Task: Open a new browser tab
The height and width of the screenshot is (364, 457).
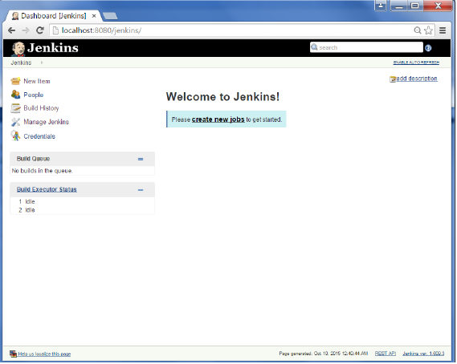Action: [110, 16]
